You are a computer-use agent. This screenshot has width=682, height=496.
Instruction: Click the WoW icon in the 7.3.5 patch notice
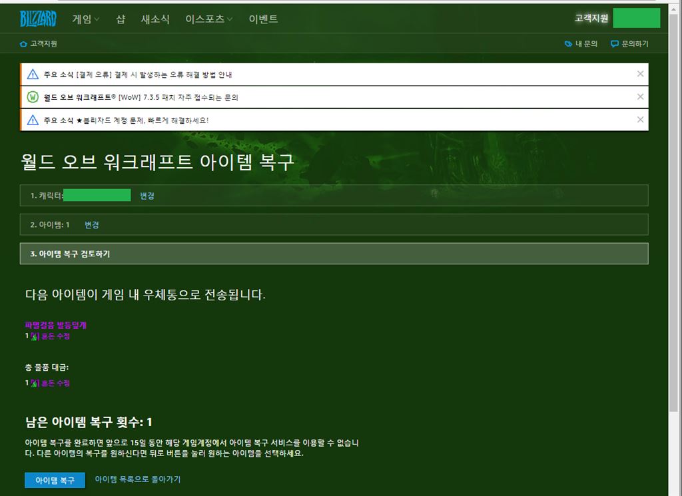click(33, 97)
